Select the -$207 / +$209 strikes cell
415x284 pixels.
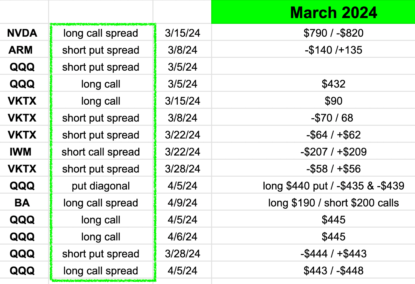pos(313,151)
